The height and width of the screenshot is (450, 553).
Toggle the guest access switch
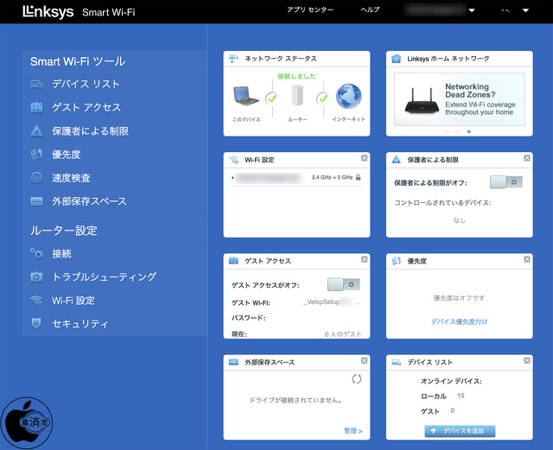pyautogui.click(x=344, y=285)
